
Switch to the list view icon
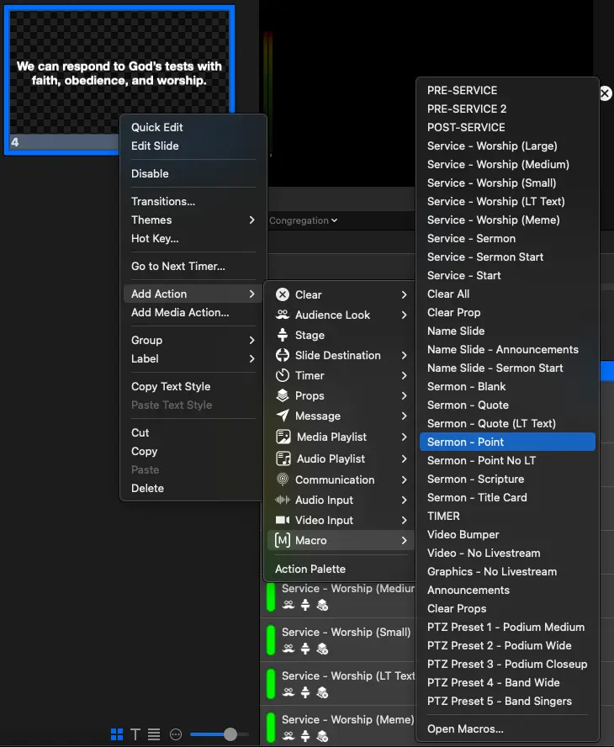[152, 734]
